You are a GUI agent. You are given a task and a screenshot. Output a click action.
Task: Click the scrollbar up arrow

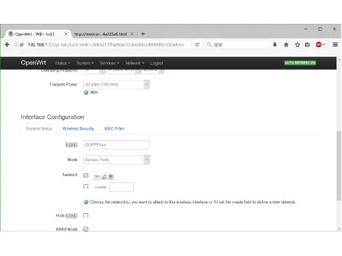click(339, 59)
